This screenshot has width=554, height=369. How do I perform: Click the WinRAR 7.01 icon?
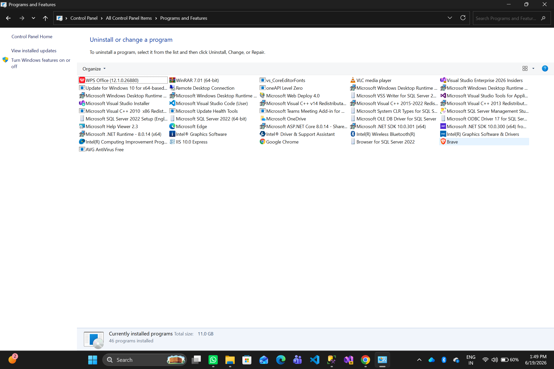172,80
